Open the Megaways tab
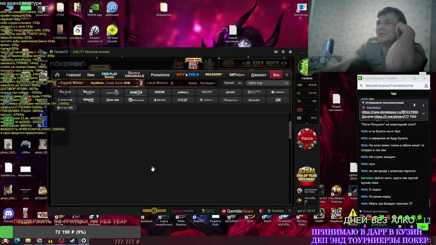Viewport: 436px width, 245px height. pyautogui.click(x=214, y=75)
